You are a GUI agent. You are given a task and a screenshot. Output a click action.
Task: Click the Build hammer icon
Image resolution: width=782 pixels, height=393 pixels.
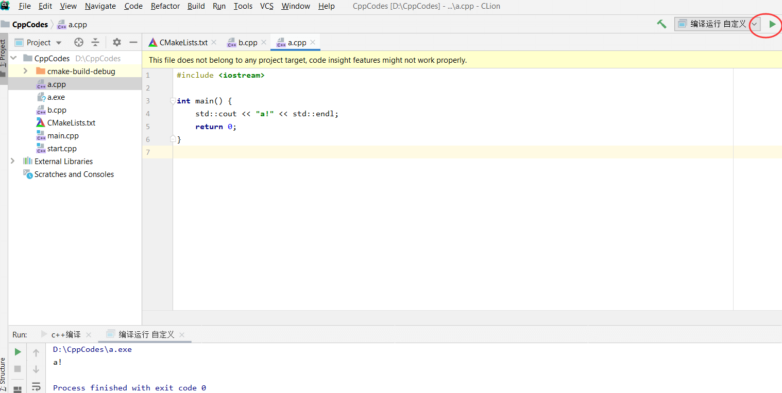coord(661,24)
